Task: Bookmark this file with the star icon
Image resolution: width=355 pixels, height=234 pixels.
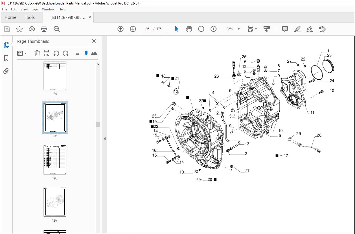Action: click(19, 29)
